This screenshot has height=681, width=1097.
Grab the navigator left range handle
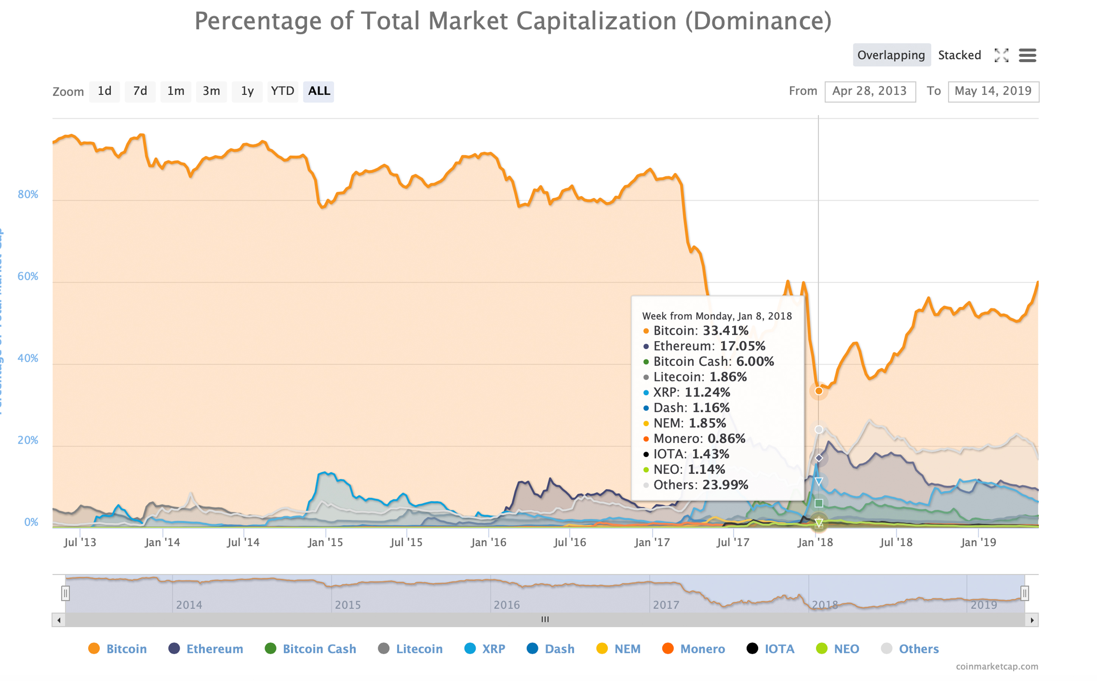65,593
